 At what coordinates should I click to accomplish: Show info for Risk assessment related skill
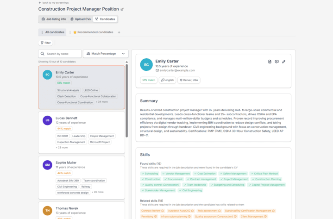220,211
